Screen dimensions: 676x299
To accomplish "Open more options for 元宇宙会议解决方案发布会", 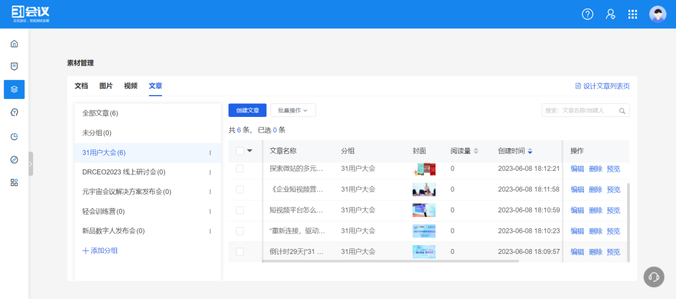I will coord(210,191).
